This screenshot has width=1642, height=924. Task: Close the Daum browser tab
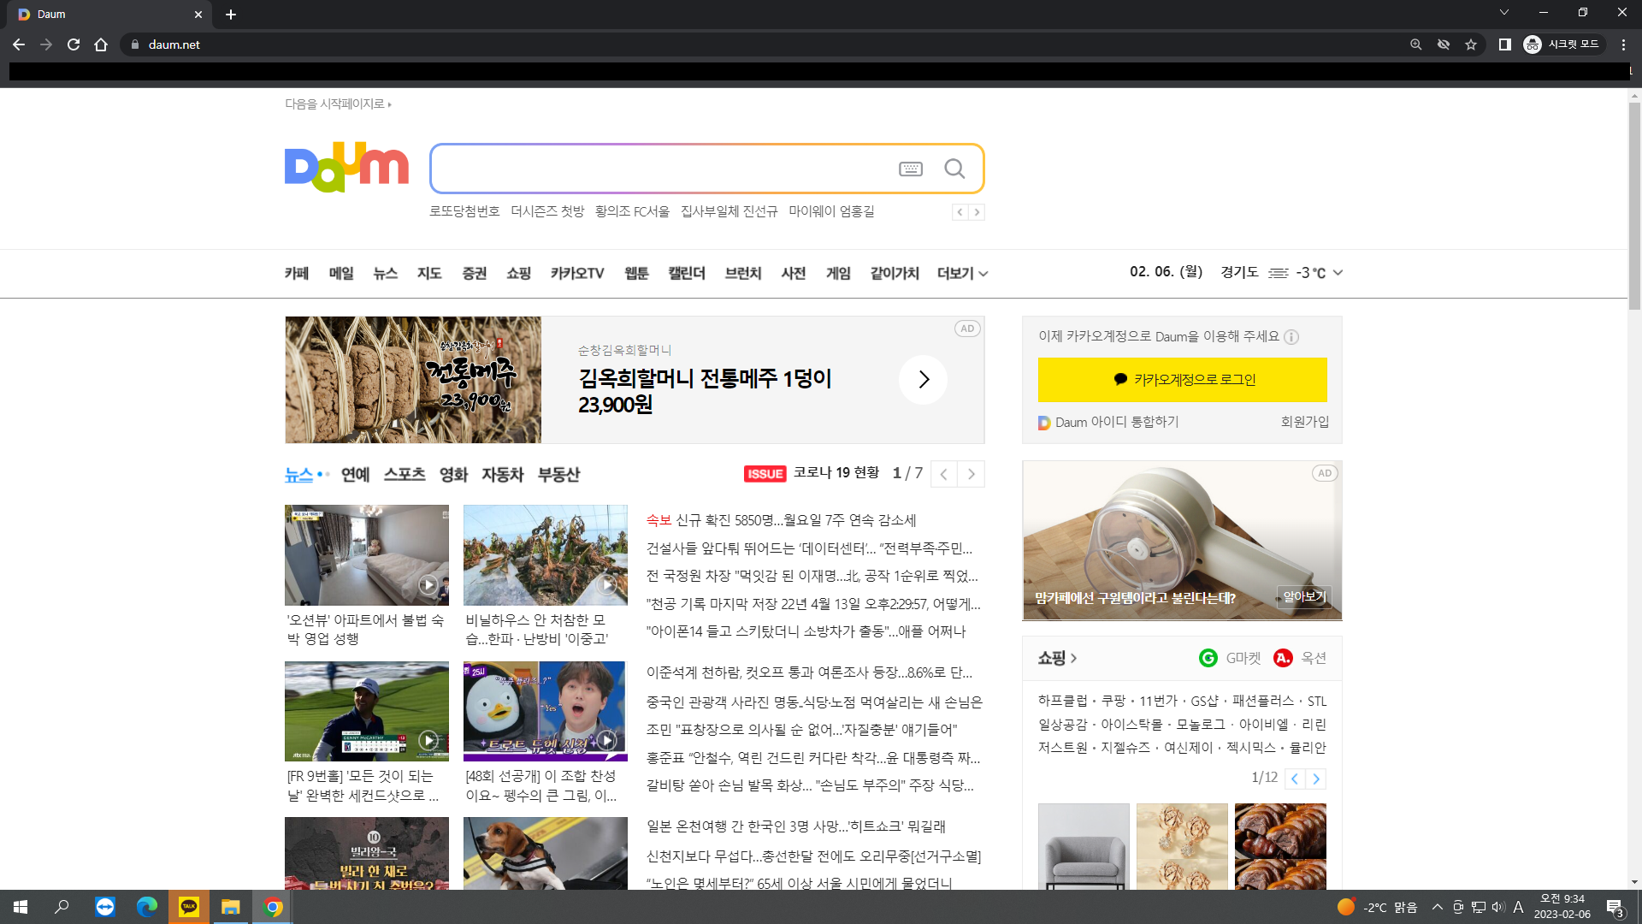(198, 15)
